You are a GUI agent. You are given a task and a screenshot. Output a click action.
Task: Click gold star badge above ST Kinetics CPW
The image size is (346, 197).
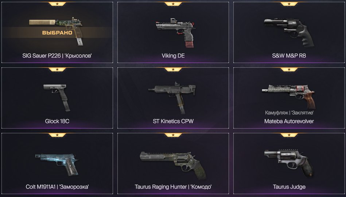click(173, 70)
